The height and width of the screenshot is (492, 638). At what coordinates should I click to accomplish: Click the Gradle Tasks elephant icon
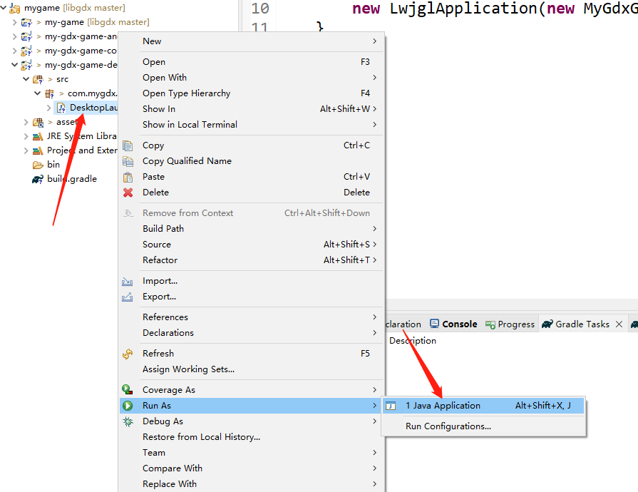[x=547, y=324]
